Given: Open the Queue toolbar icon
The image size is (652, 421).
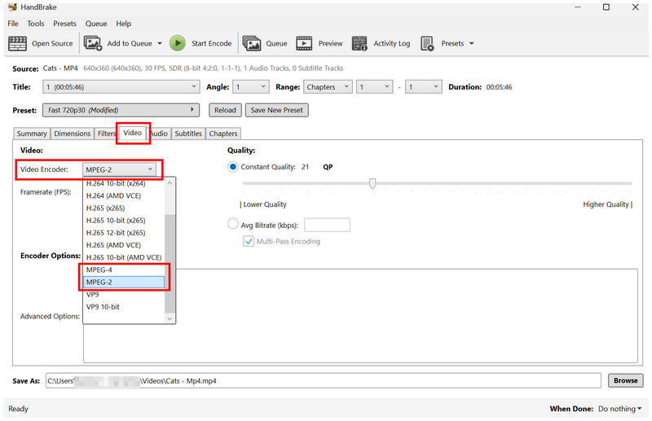Looking at the screenshot, I should [x=252, y=43].
